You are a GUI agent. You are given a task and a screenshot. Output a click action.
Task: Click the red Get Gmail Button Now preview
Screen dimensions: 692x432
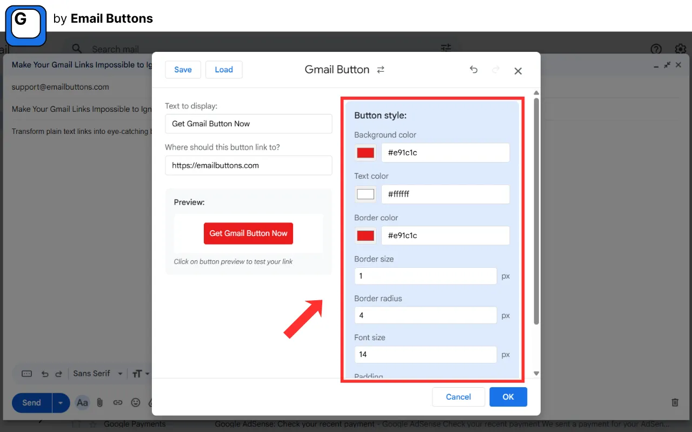[248, 233]
